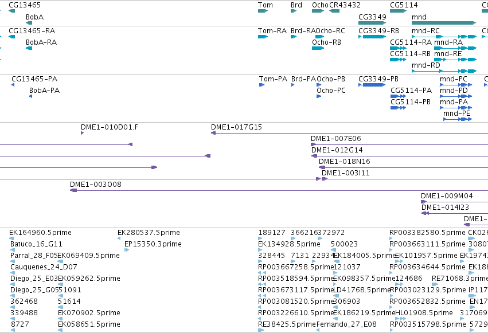Click the mnd-PA protein label
Viewport: 488px width, 333px height.
pyautogui.click(x=454, y=102)
